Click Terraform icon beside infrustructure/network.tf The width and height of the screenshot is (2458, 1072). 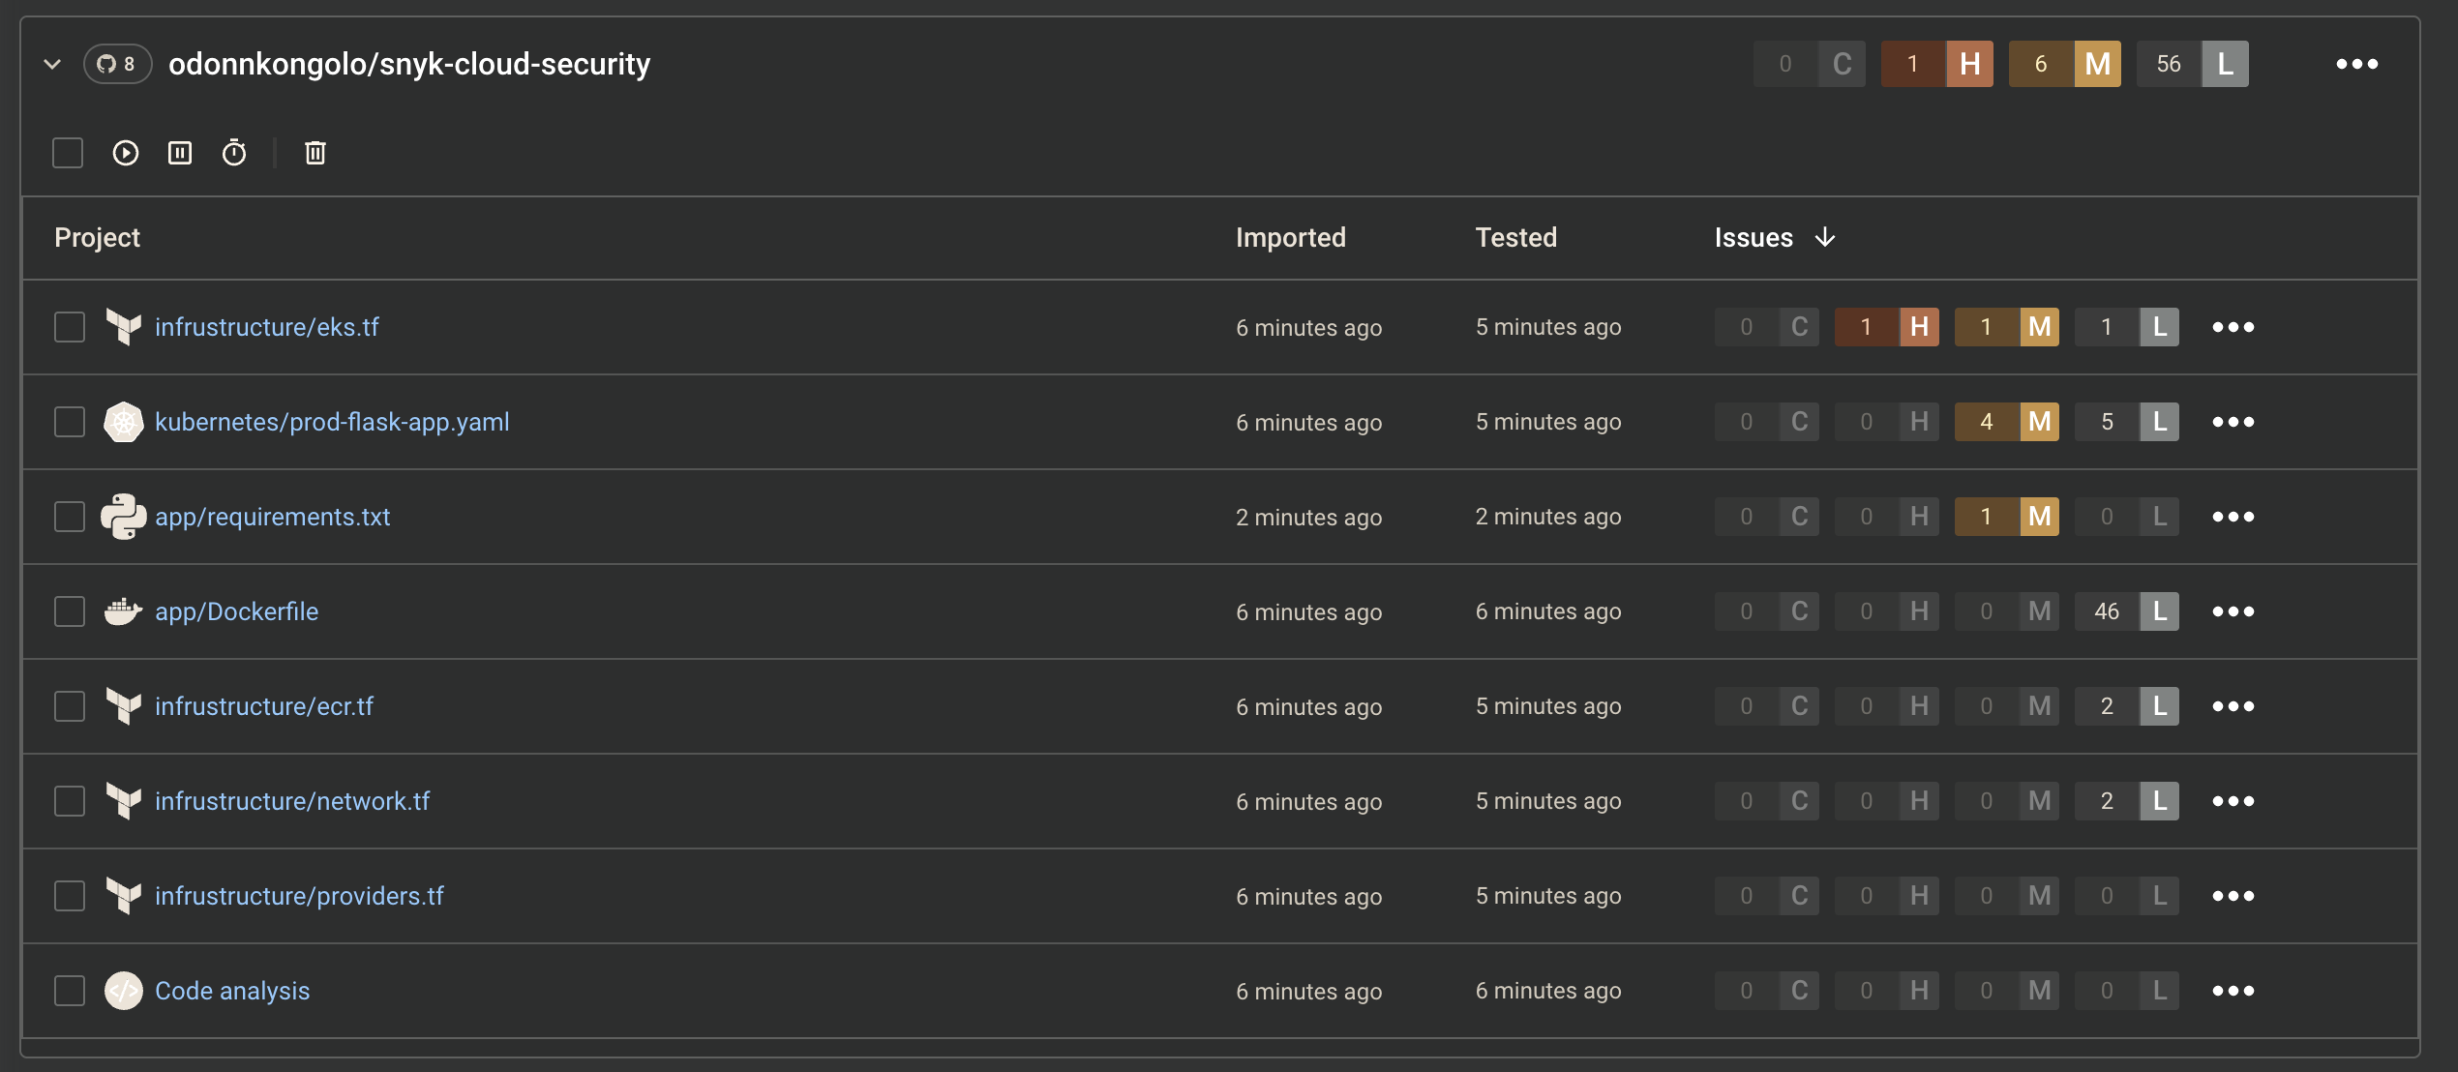click(x=124, y=801)
